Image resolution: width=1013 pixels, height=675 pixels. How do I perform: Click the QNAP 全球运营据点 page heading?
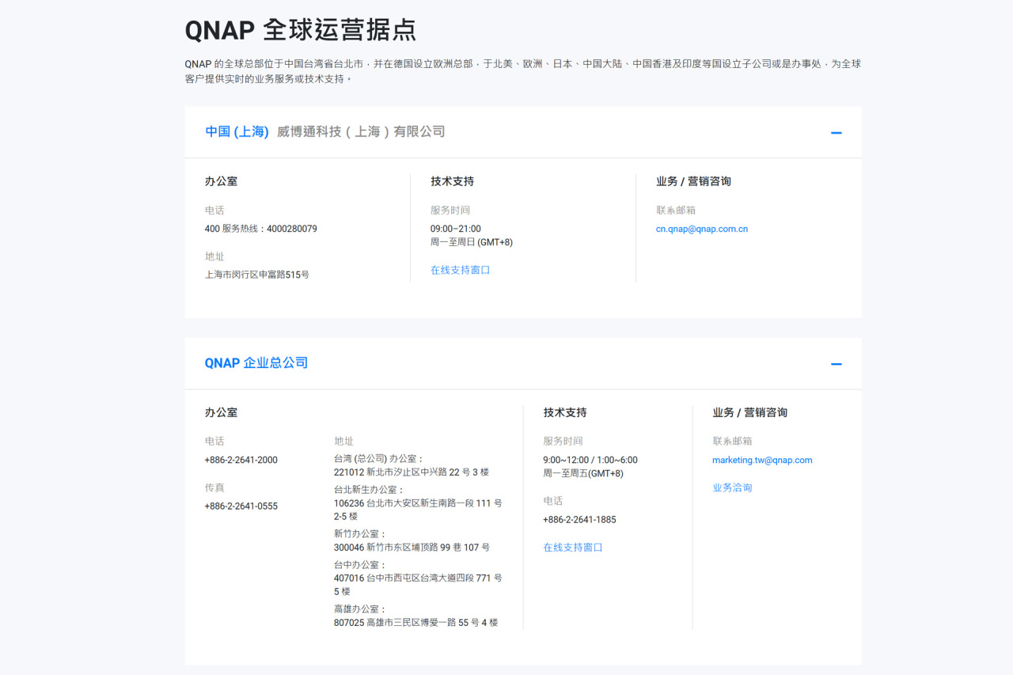pyautogui.click(x=301, y=30)
